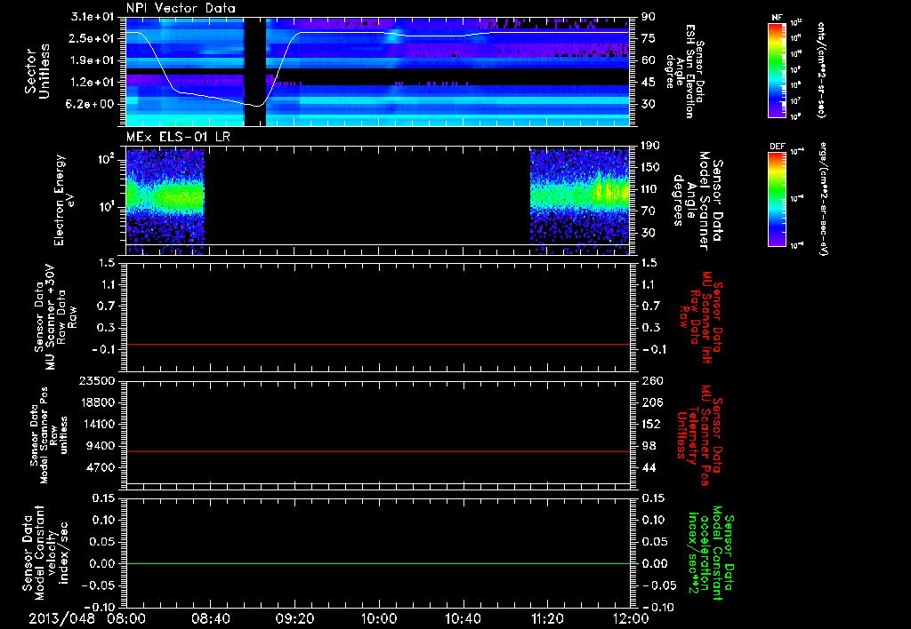
Task: Click the "10:40" time tick label
Action: pyautogui.click(x=463, y=618)
